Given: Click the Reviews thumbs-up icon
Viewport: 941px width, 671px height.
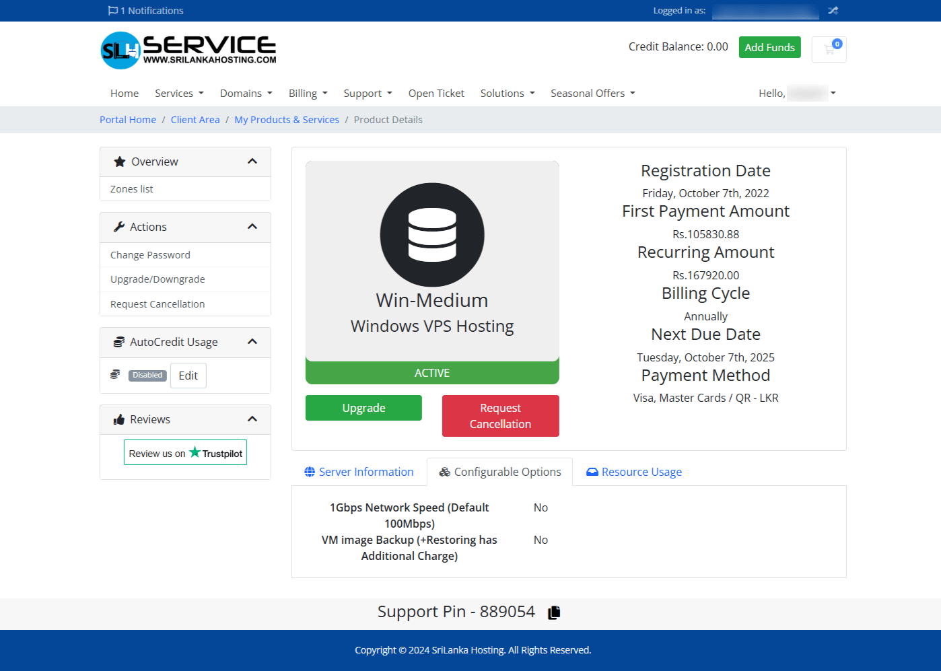Looking at the screenshot, I should (x=119, y=419).
